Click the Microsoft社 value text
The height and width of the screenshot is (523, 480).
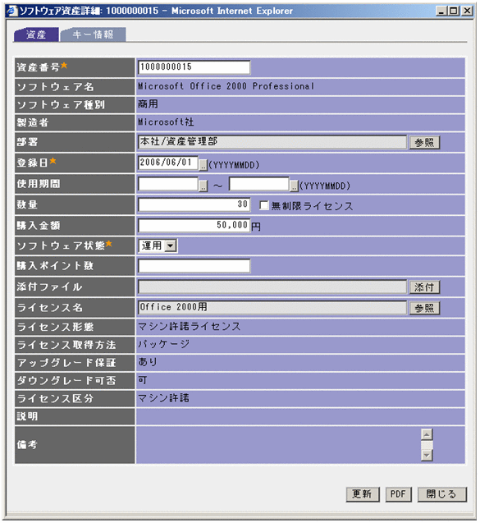166,122
